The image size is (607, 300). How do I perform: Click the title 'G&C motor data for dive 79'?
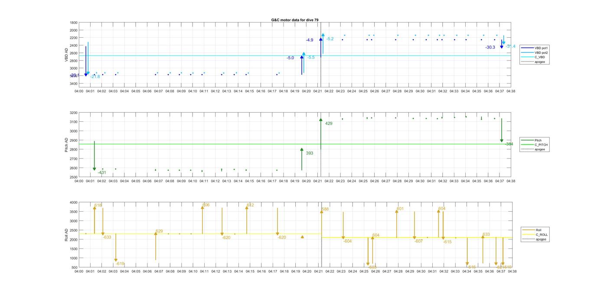[295, 20]
